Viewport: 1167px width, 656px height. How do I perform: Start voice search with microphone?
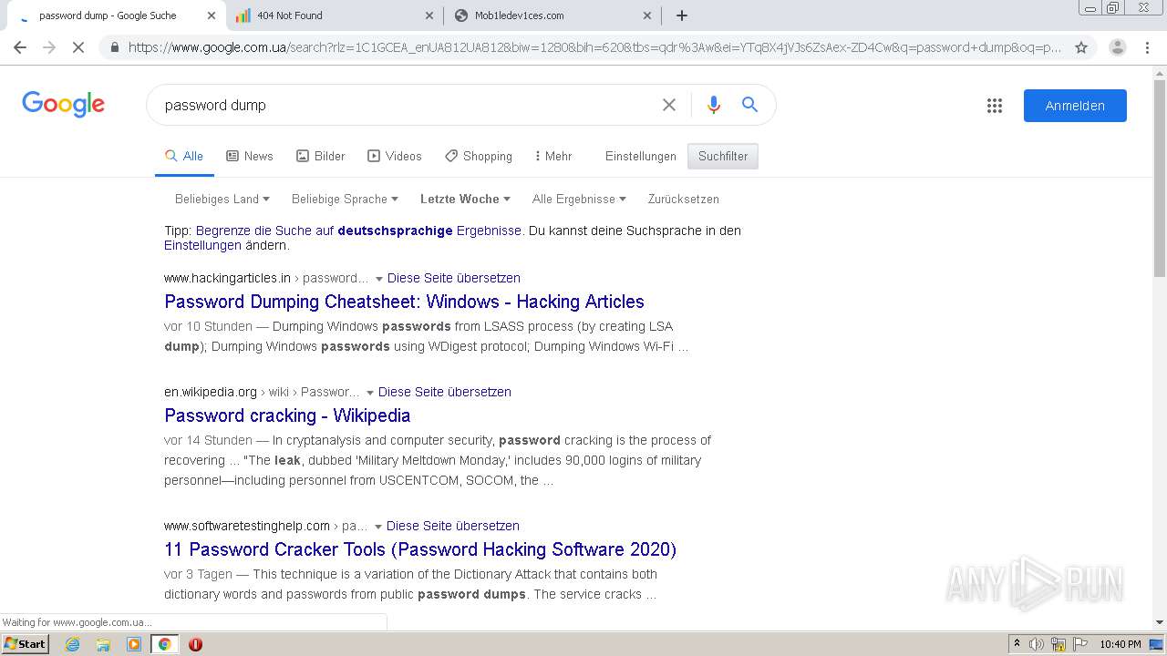(x=714, y=105)
